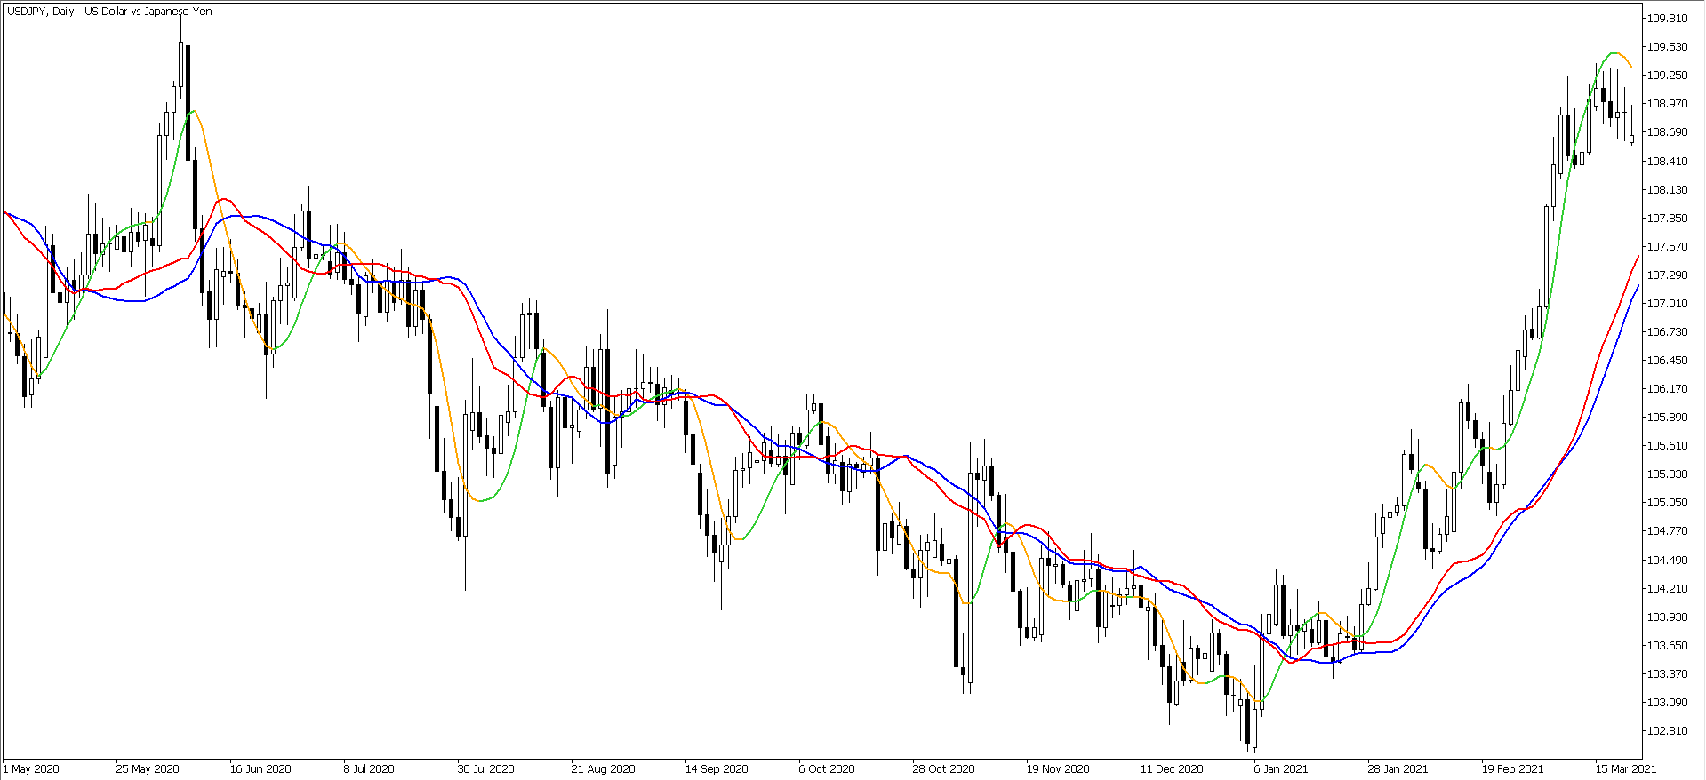Click the 105.330 price axis value
1706x780 pixels.
coord(1667,474)
